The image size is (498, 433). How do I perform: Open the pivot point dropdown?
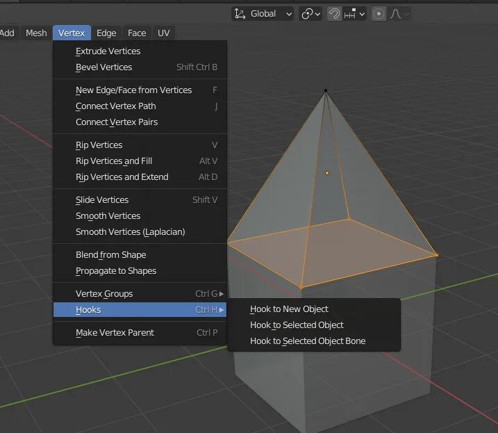click(x=310, y=14)
